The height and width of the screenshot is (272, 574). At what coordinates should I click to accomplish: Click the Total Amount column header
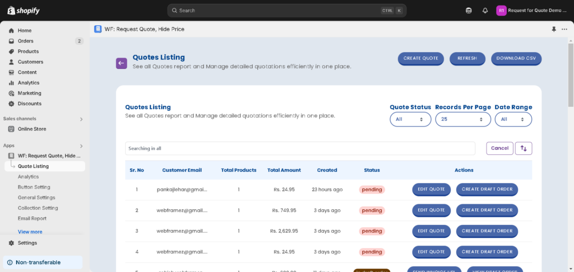tap(284, 170)
